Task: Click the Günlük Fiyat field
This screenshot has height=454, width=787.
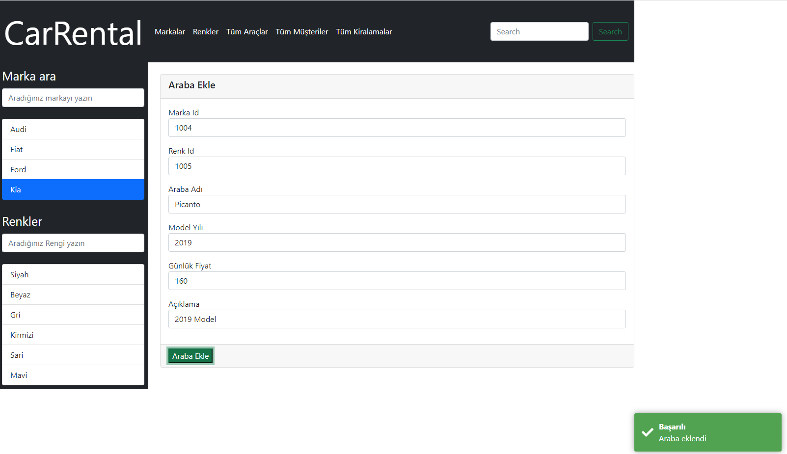Action: pos(397,281)
